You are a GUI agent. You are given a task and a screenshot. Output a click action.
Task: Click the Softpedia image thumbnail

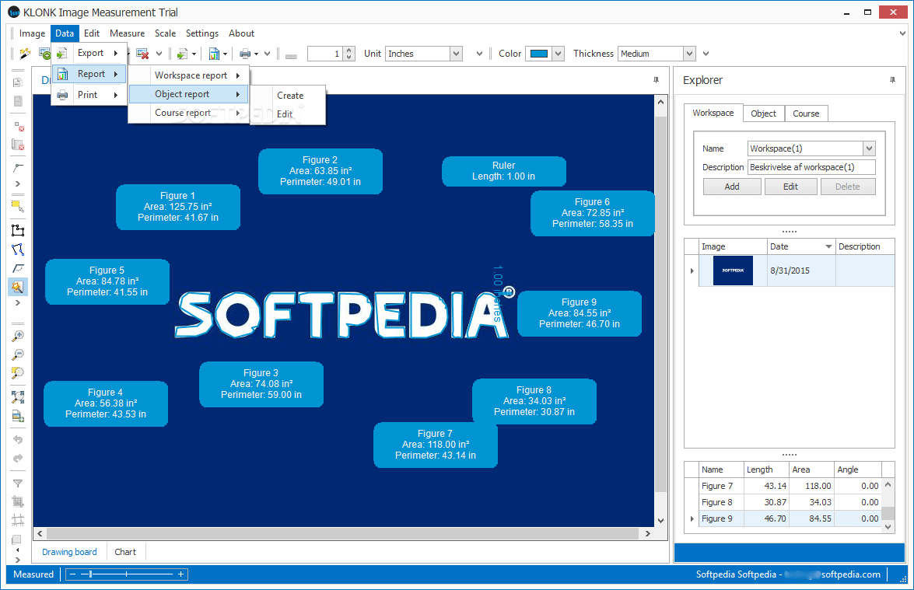point(733,271)
